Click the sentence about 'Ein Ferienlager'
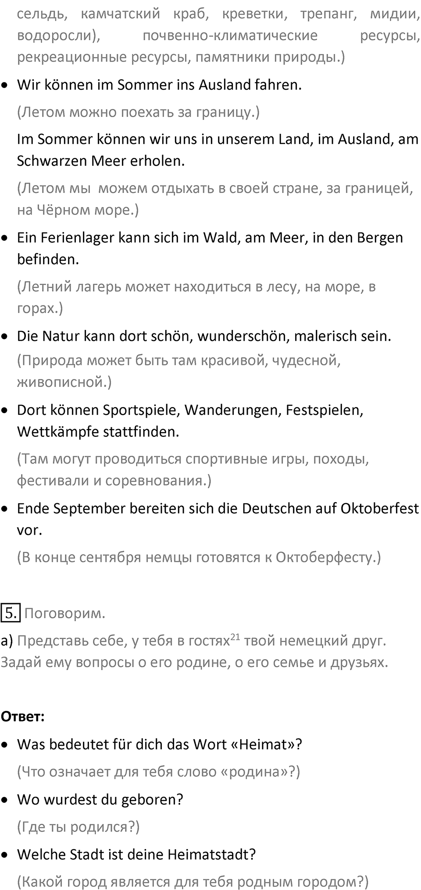This screenshot has width=421, height=890. [210, 248]
